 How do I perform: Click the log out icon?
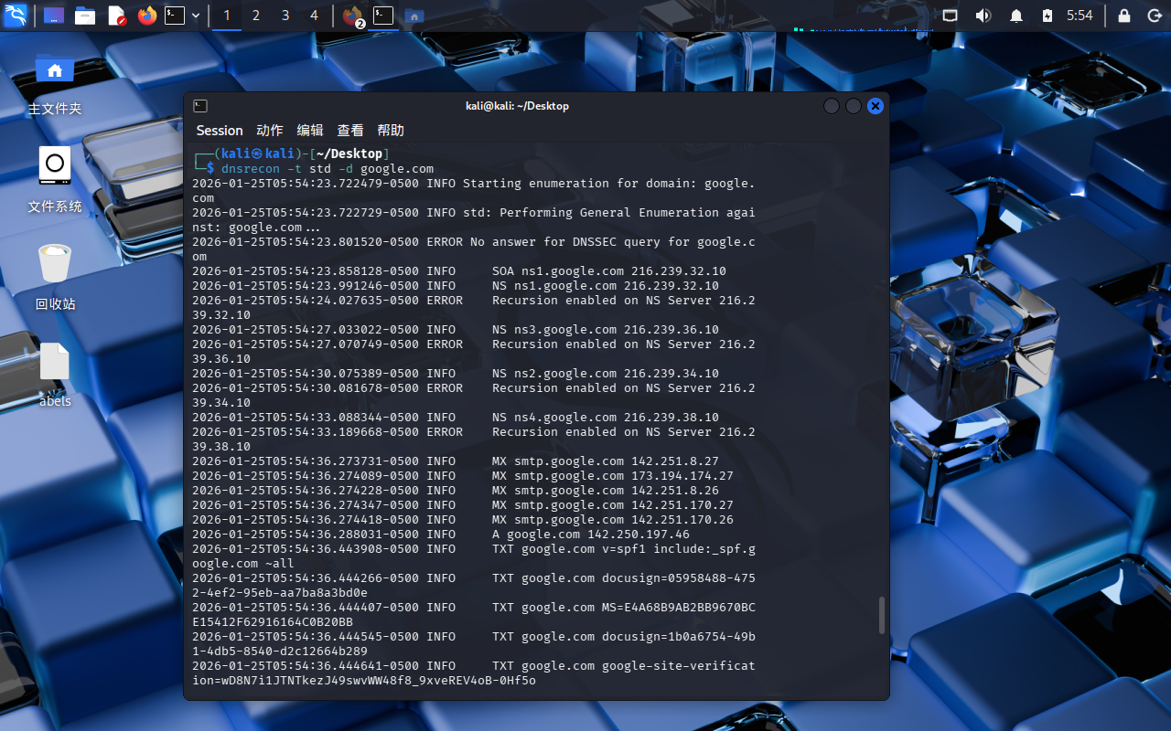point(1154,16)
